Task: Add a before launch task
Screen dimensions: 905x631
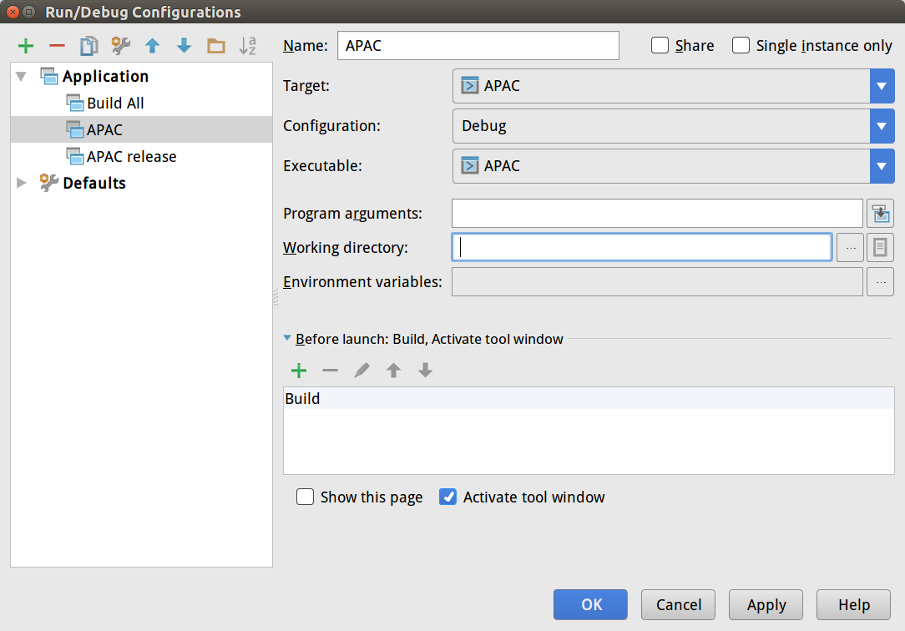Action: pyautogui.click(x=298, y=371)
